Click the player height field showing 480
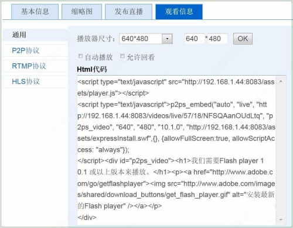The image size is (293, 228). coord(217,39)
